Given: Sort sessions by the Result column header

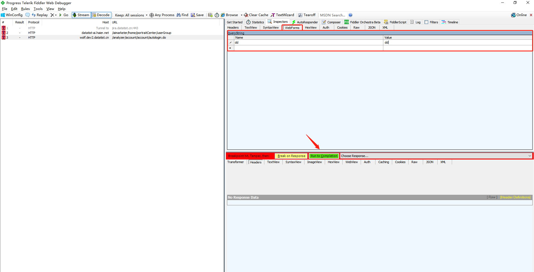Looking at the screenshot, I should pyautogui.click(x=19, y=22).
